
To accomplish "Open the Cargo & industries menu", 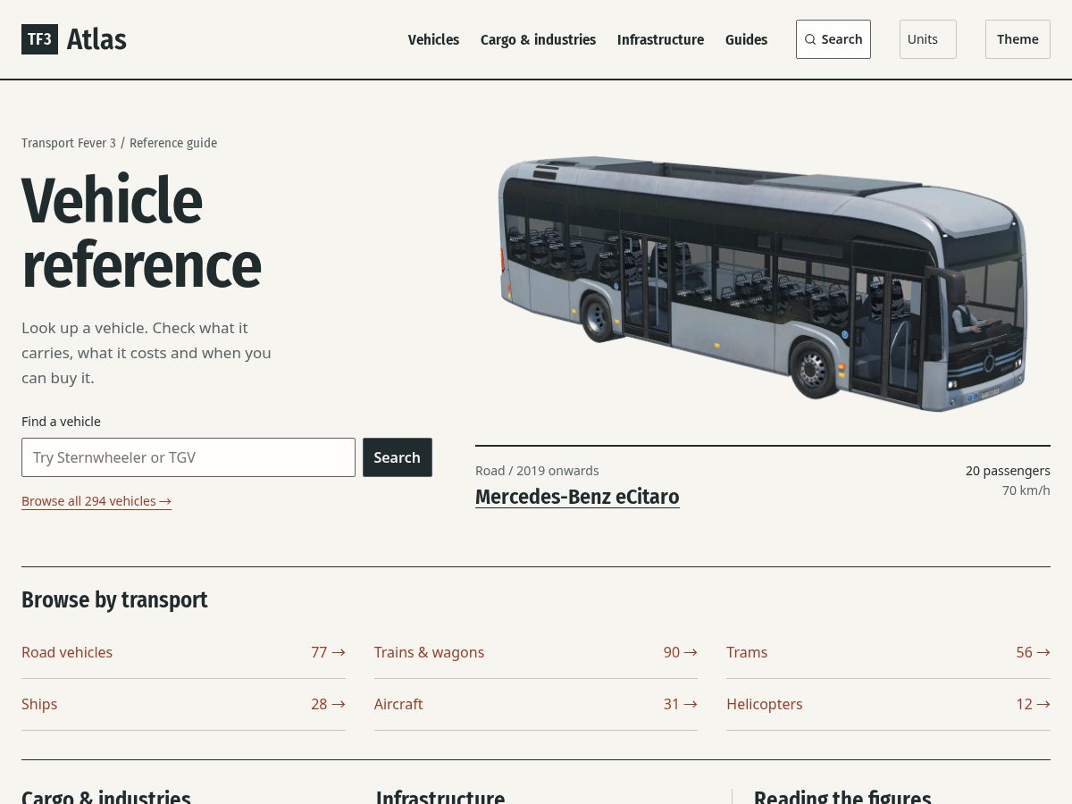I will pyautogui.click(x=538, y=39).
